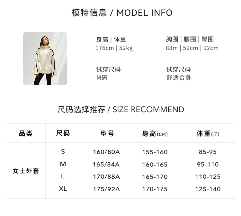
Task: Select the 176cm | 52kg model measurement text
Action: (114, 48)
